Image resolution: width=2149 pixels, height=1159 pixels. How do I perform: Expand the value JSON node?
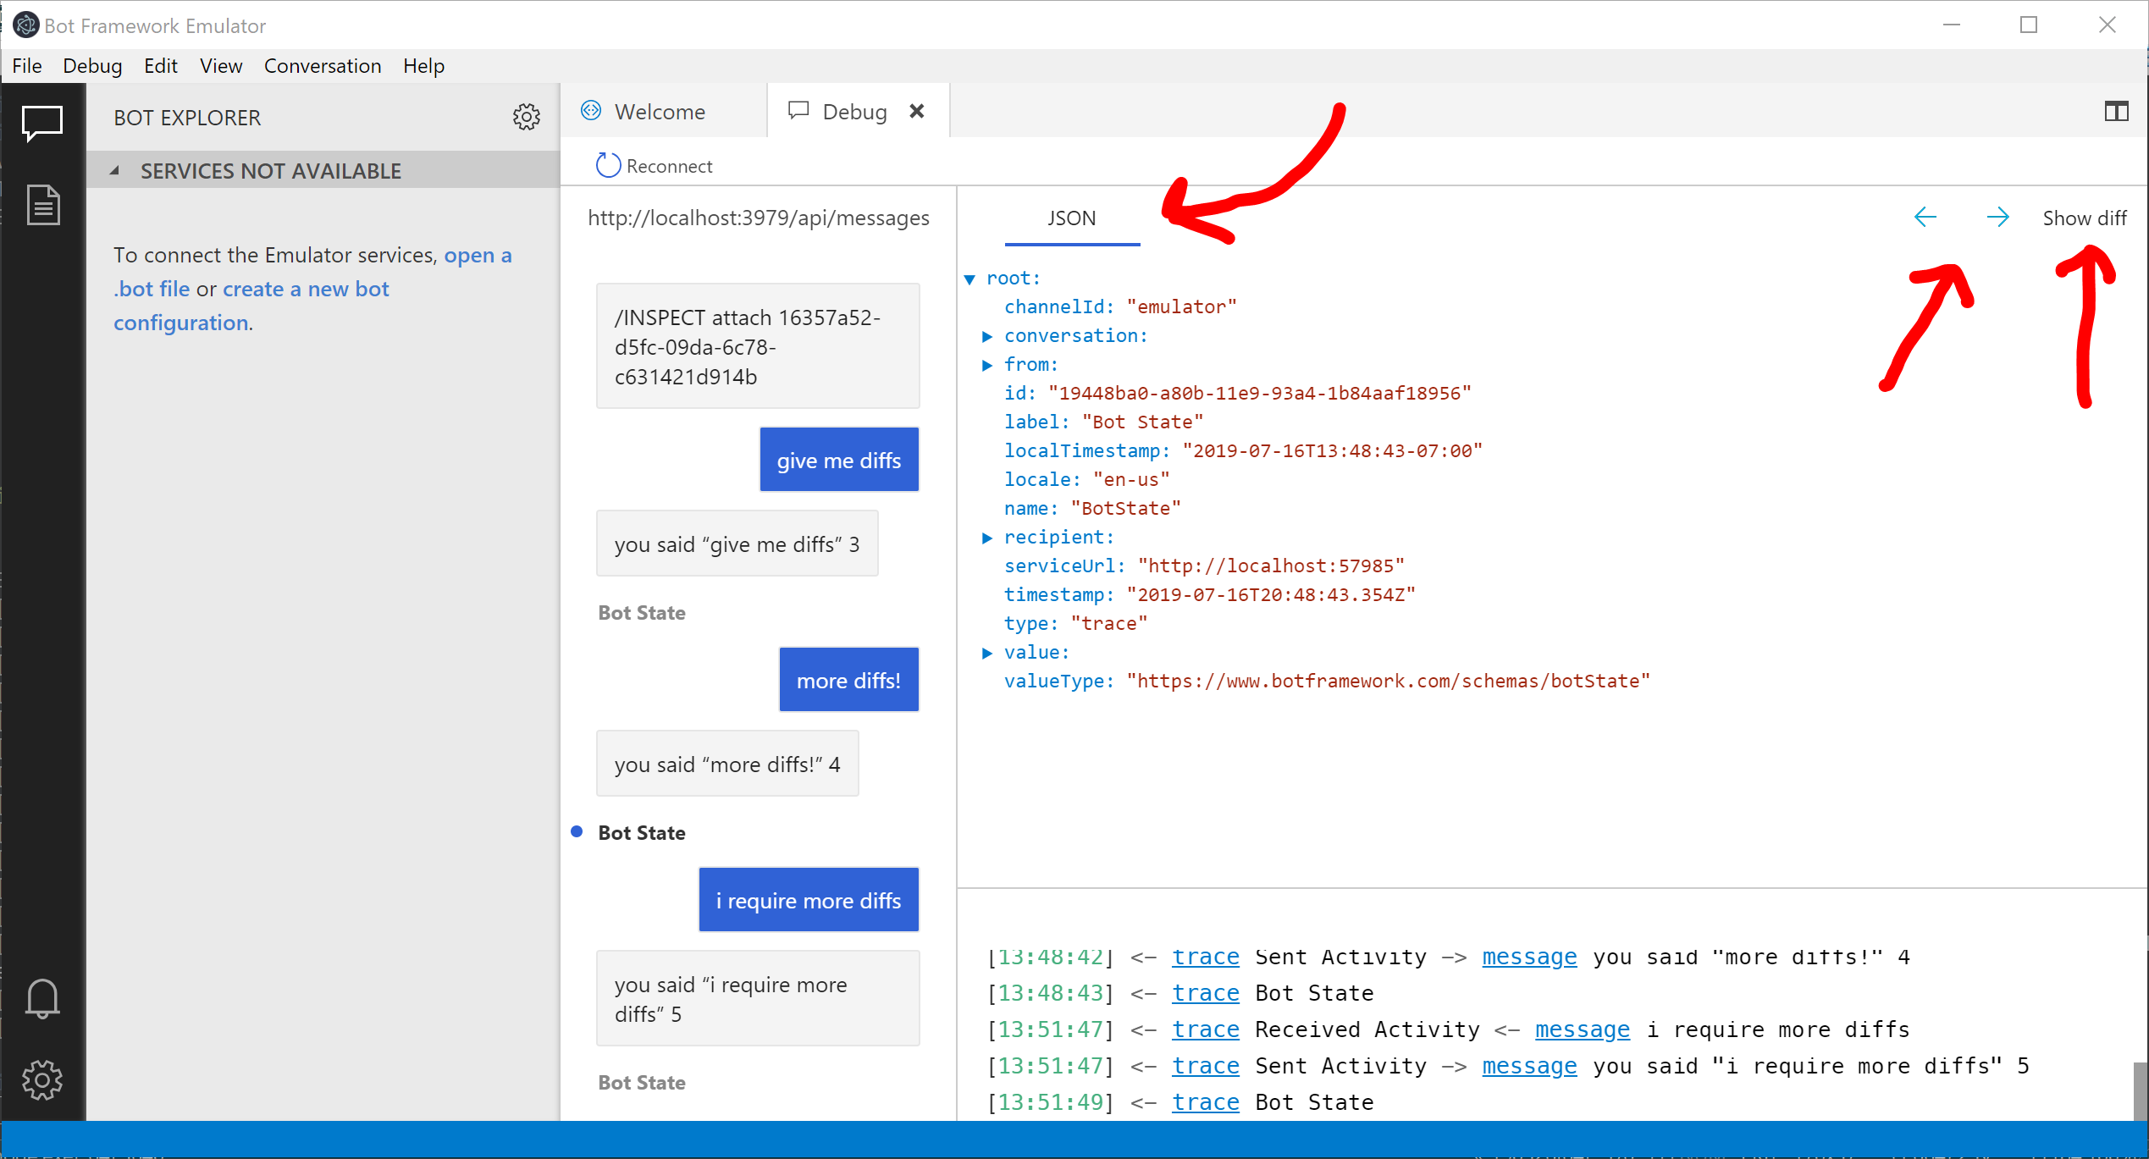[x=986, y=653]
